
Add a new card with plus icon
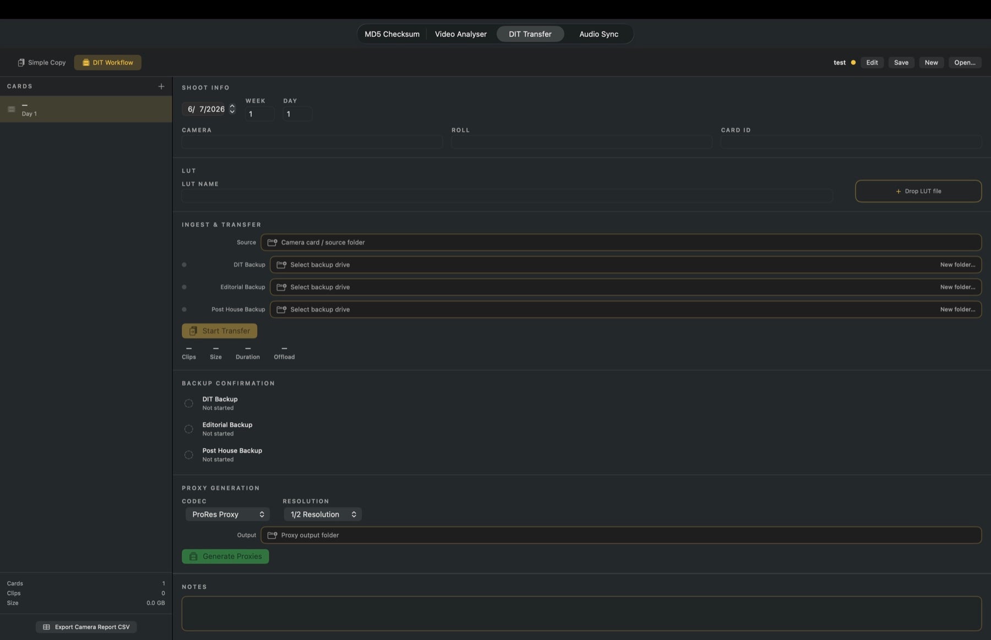161,86
